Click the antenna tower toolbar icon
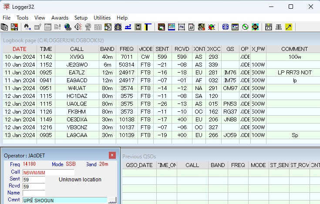This screenshot has height=204, width=320. click(278, 27)
